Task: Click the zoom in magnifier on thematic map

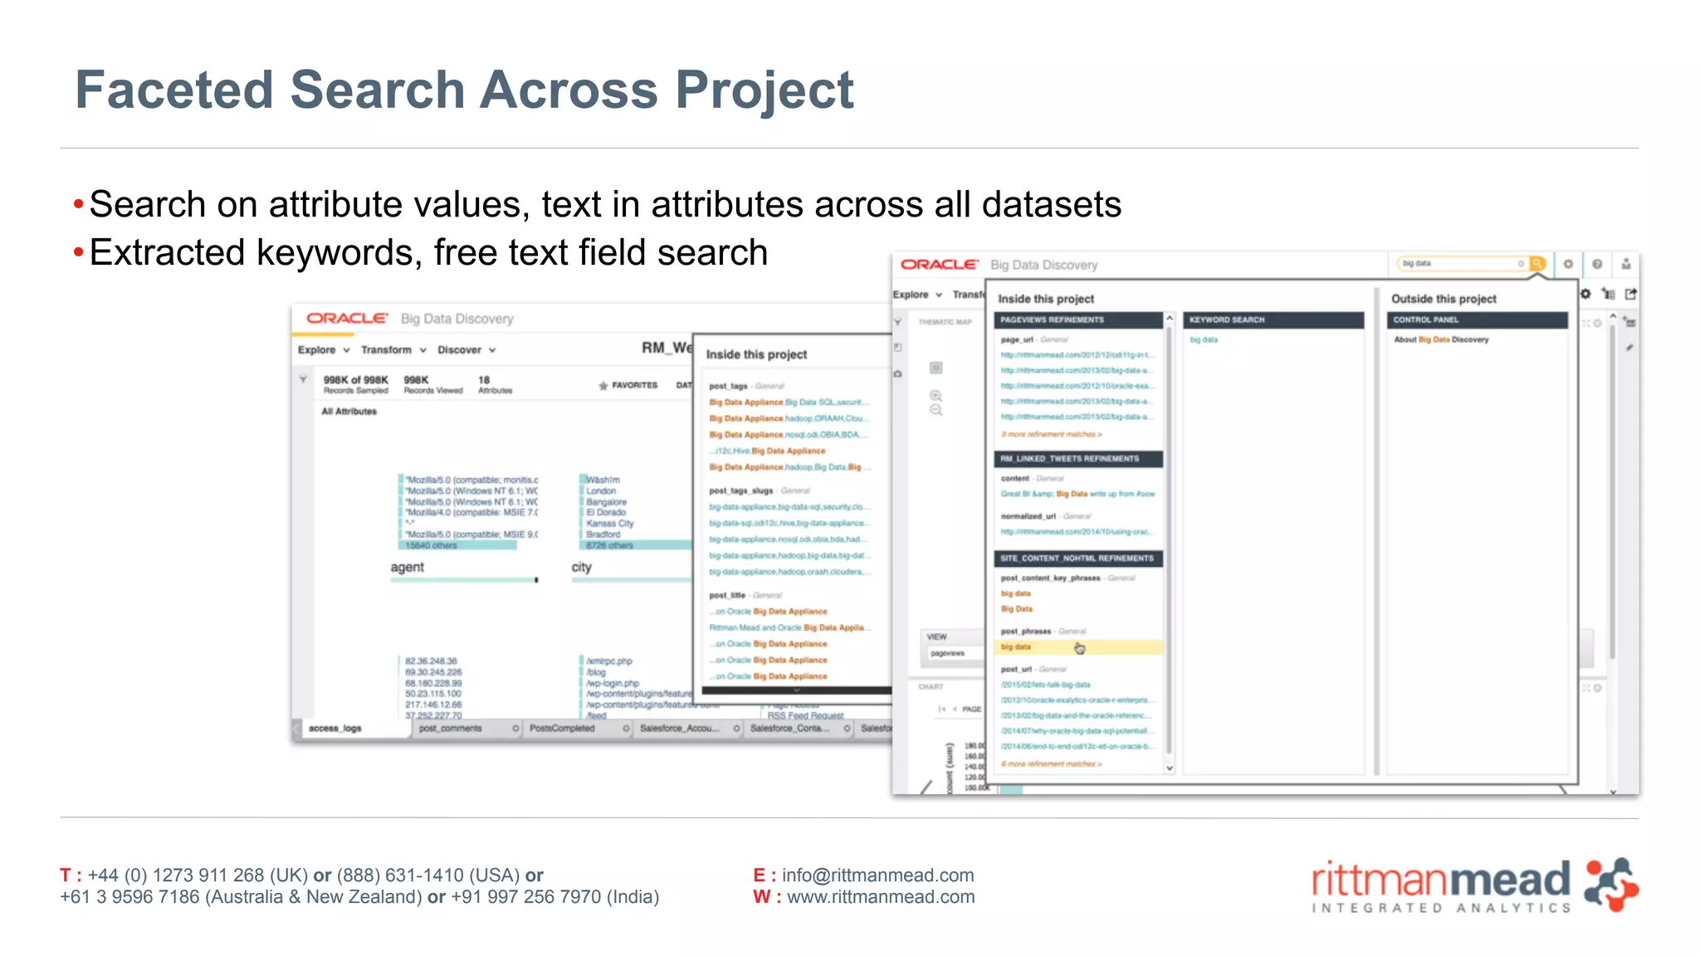Action: click(935, 396)
